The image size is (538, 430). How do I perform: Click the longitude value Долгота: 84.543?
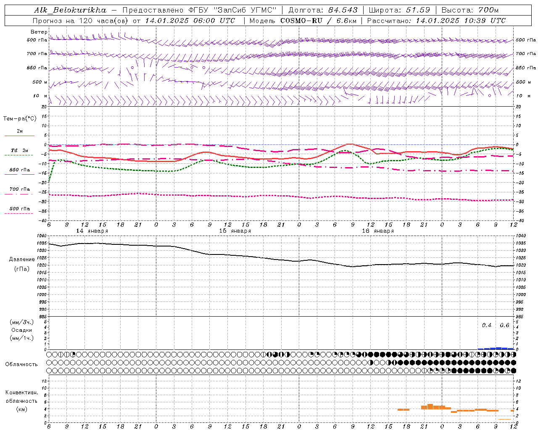(x=323, y=10)
